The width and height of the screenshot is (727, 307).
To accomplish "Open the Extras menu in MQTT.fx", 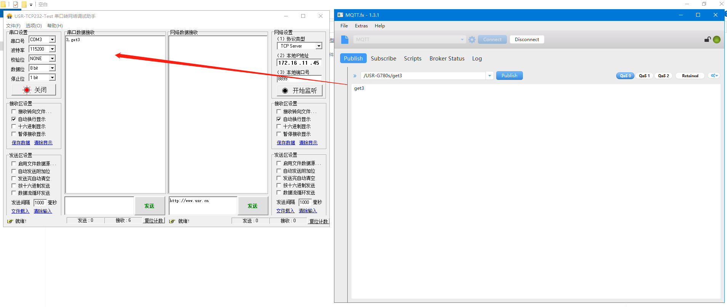I will (361, 26).
